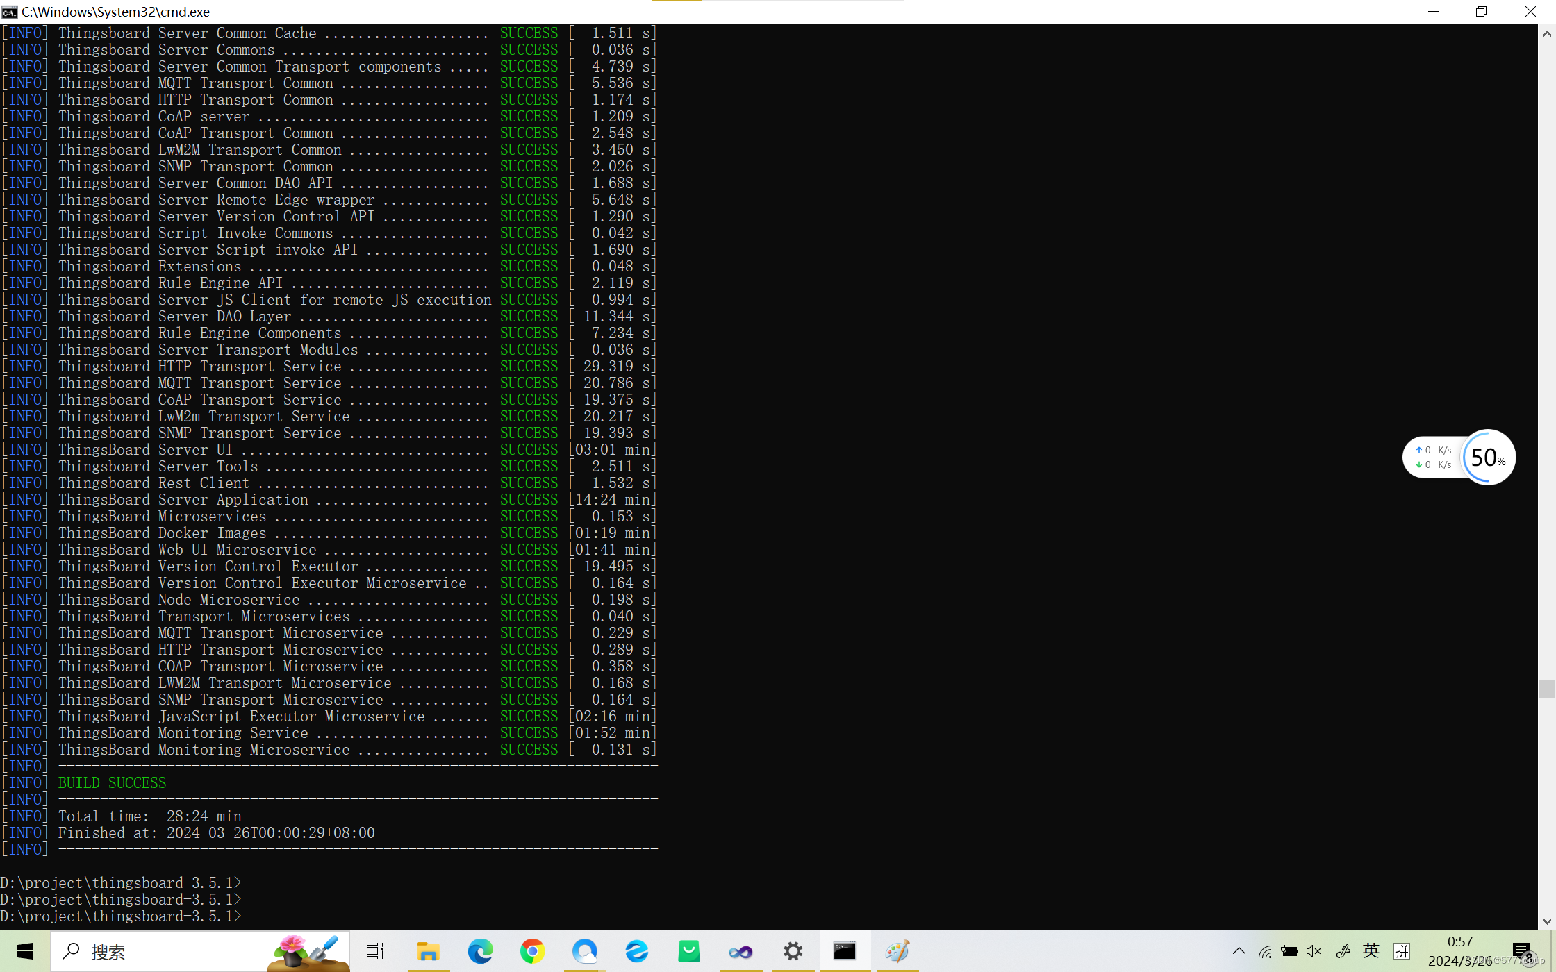
Task: Open the Windows Start menu
Action: point(25,951)
